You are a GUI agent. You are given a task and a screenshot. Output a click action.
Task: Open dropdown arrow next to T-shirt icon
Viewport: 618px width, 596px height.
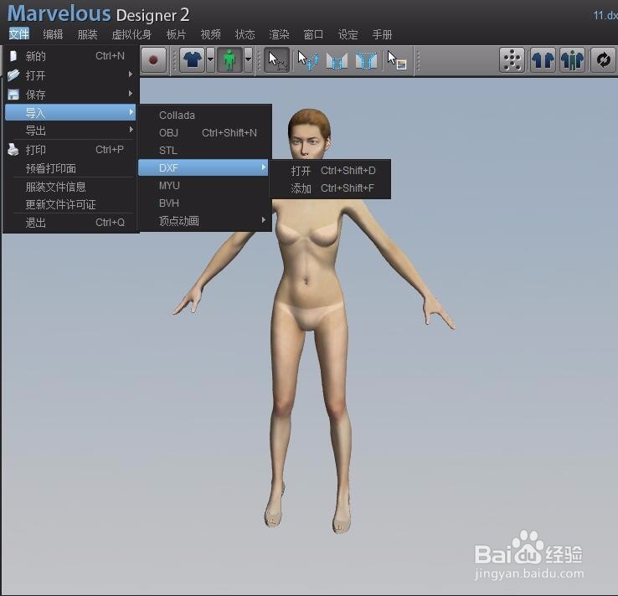[x=210, y=60]
